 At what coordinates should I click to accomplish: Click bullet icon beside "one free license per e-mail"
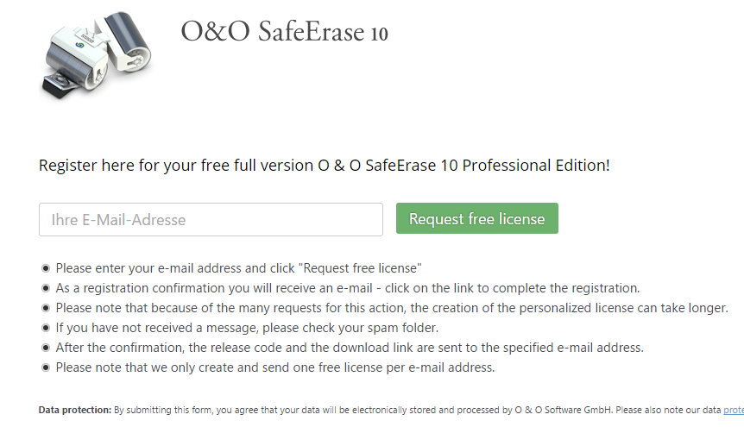click(46, 367)
